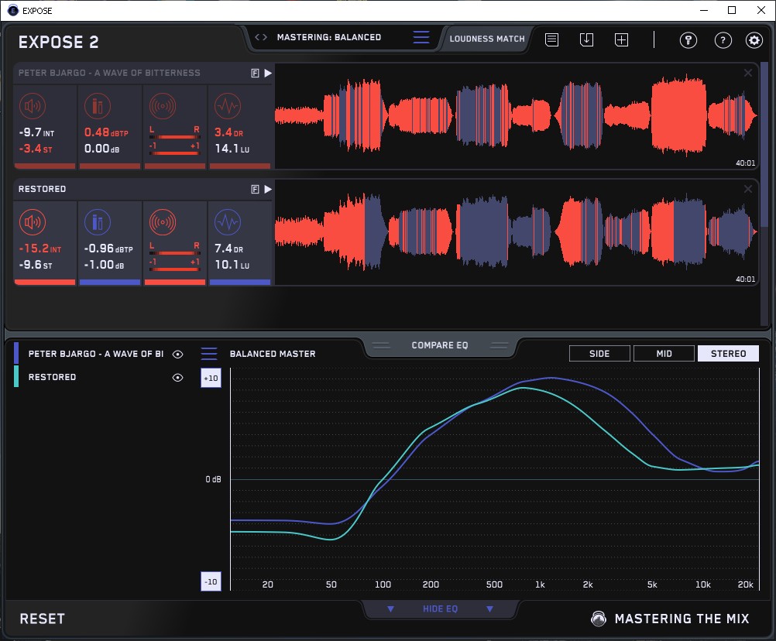Click the -0.96 dBTP peak value
This screenshot has height=641, width=776.
pos(108,249)
